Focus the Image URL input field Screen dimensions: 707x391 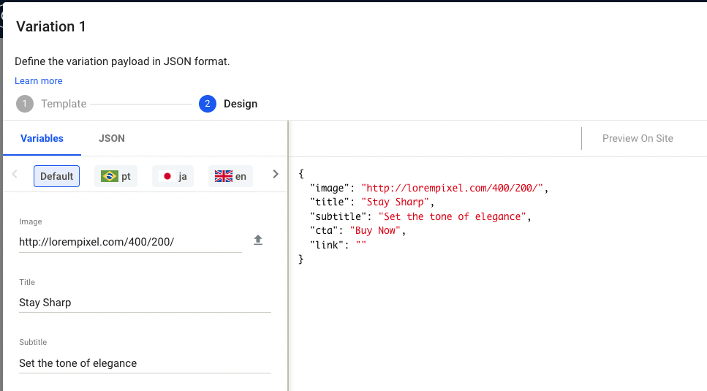coord(130,242)
